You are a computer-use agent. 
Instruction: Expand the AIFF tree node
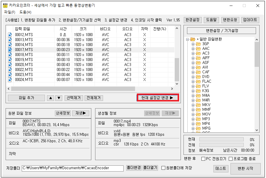pyautogui.click(x=193, y=58)
